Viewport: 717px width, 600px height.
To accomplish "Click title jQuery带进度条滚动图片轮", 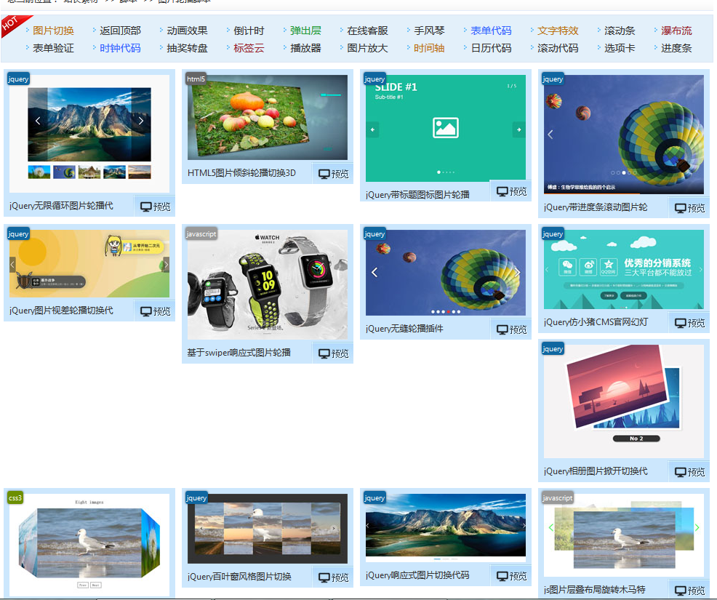I will coord(596,207).
